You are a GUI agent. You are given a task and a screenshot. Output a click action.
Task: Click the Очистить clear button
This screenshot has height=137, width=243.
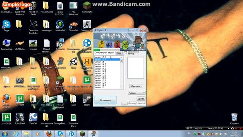point(136,86)
